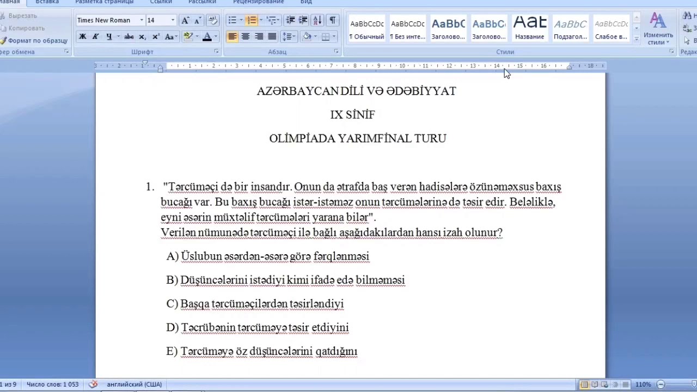697x392 pixels.
Task: Click zoom out minus button
Action: click(661, 384)
